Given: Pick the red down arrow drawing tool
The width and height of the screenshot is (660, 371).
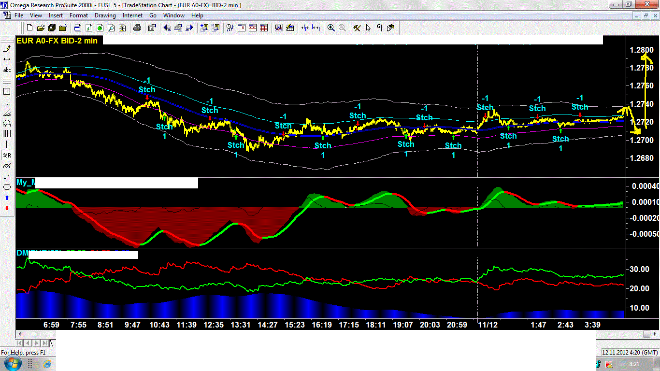Looking at the screenshot, I should coord(7,208).
